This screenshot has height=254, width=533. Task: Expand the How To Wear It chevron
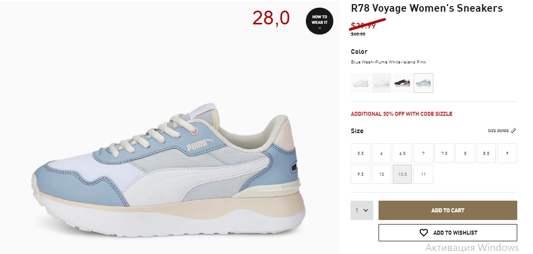pos(319,28)
